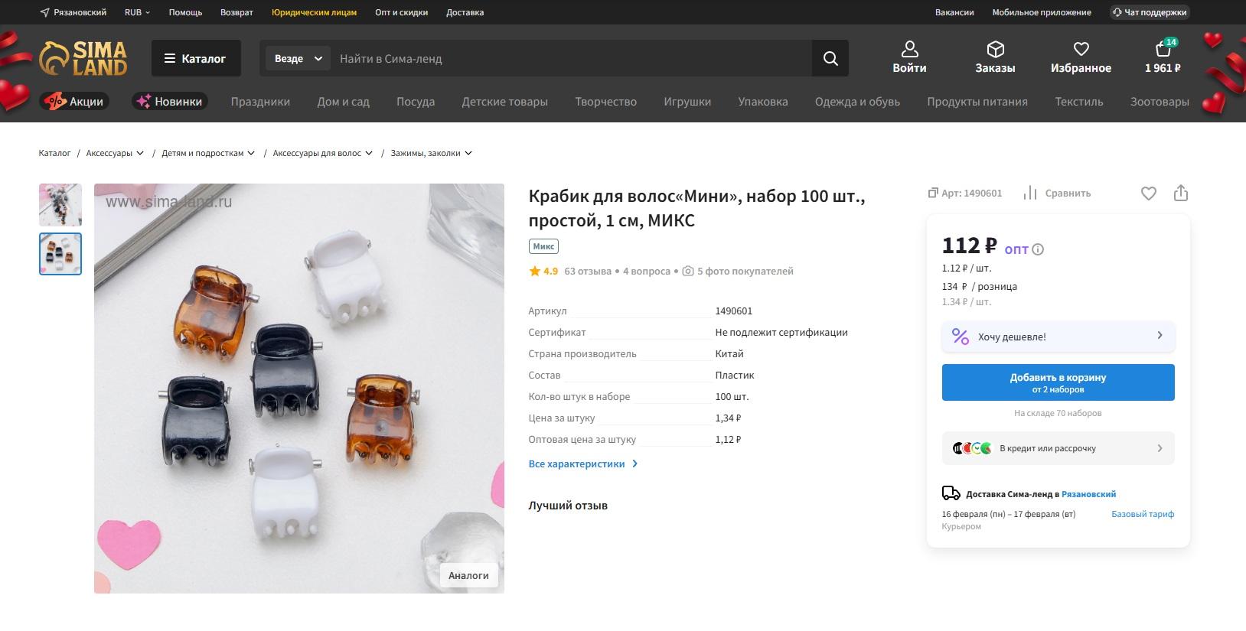Select the first product thumbnail
1246x631 pixels.
point(60,204)
